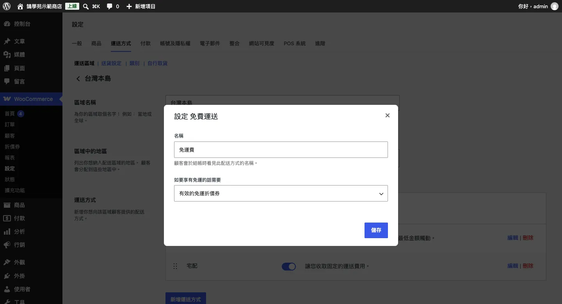Open 外掛 plugins icon in sidebar
The image size is (562, 304).
(7, 276)
